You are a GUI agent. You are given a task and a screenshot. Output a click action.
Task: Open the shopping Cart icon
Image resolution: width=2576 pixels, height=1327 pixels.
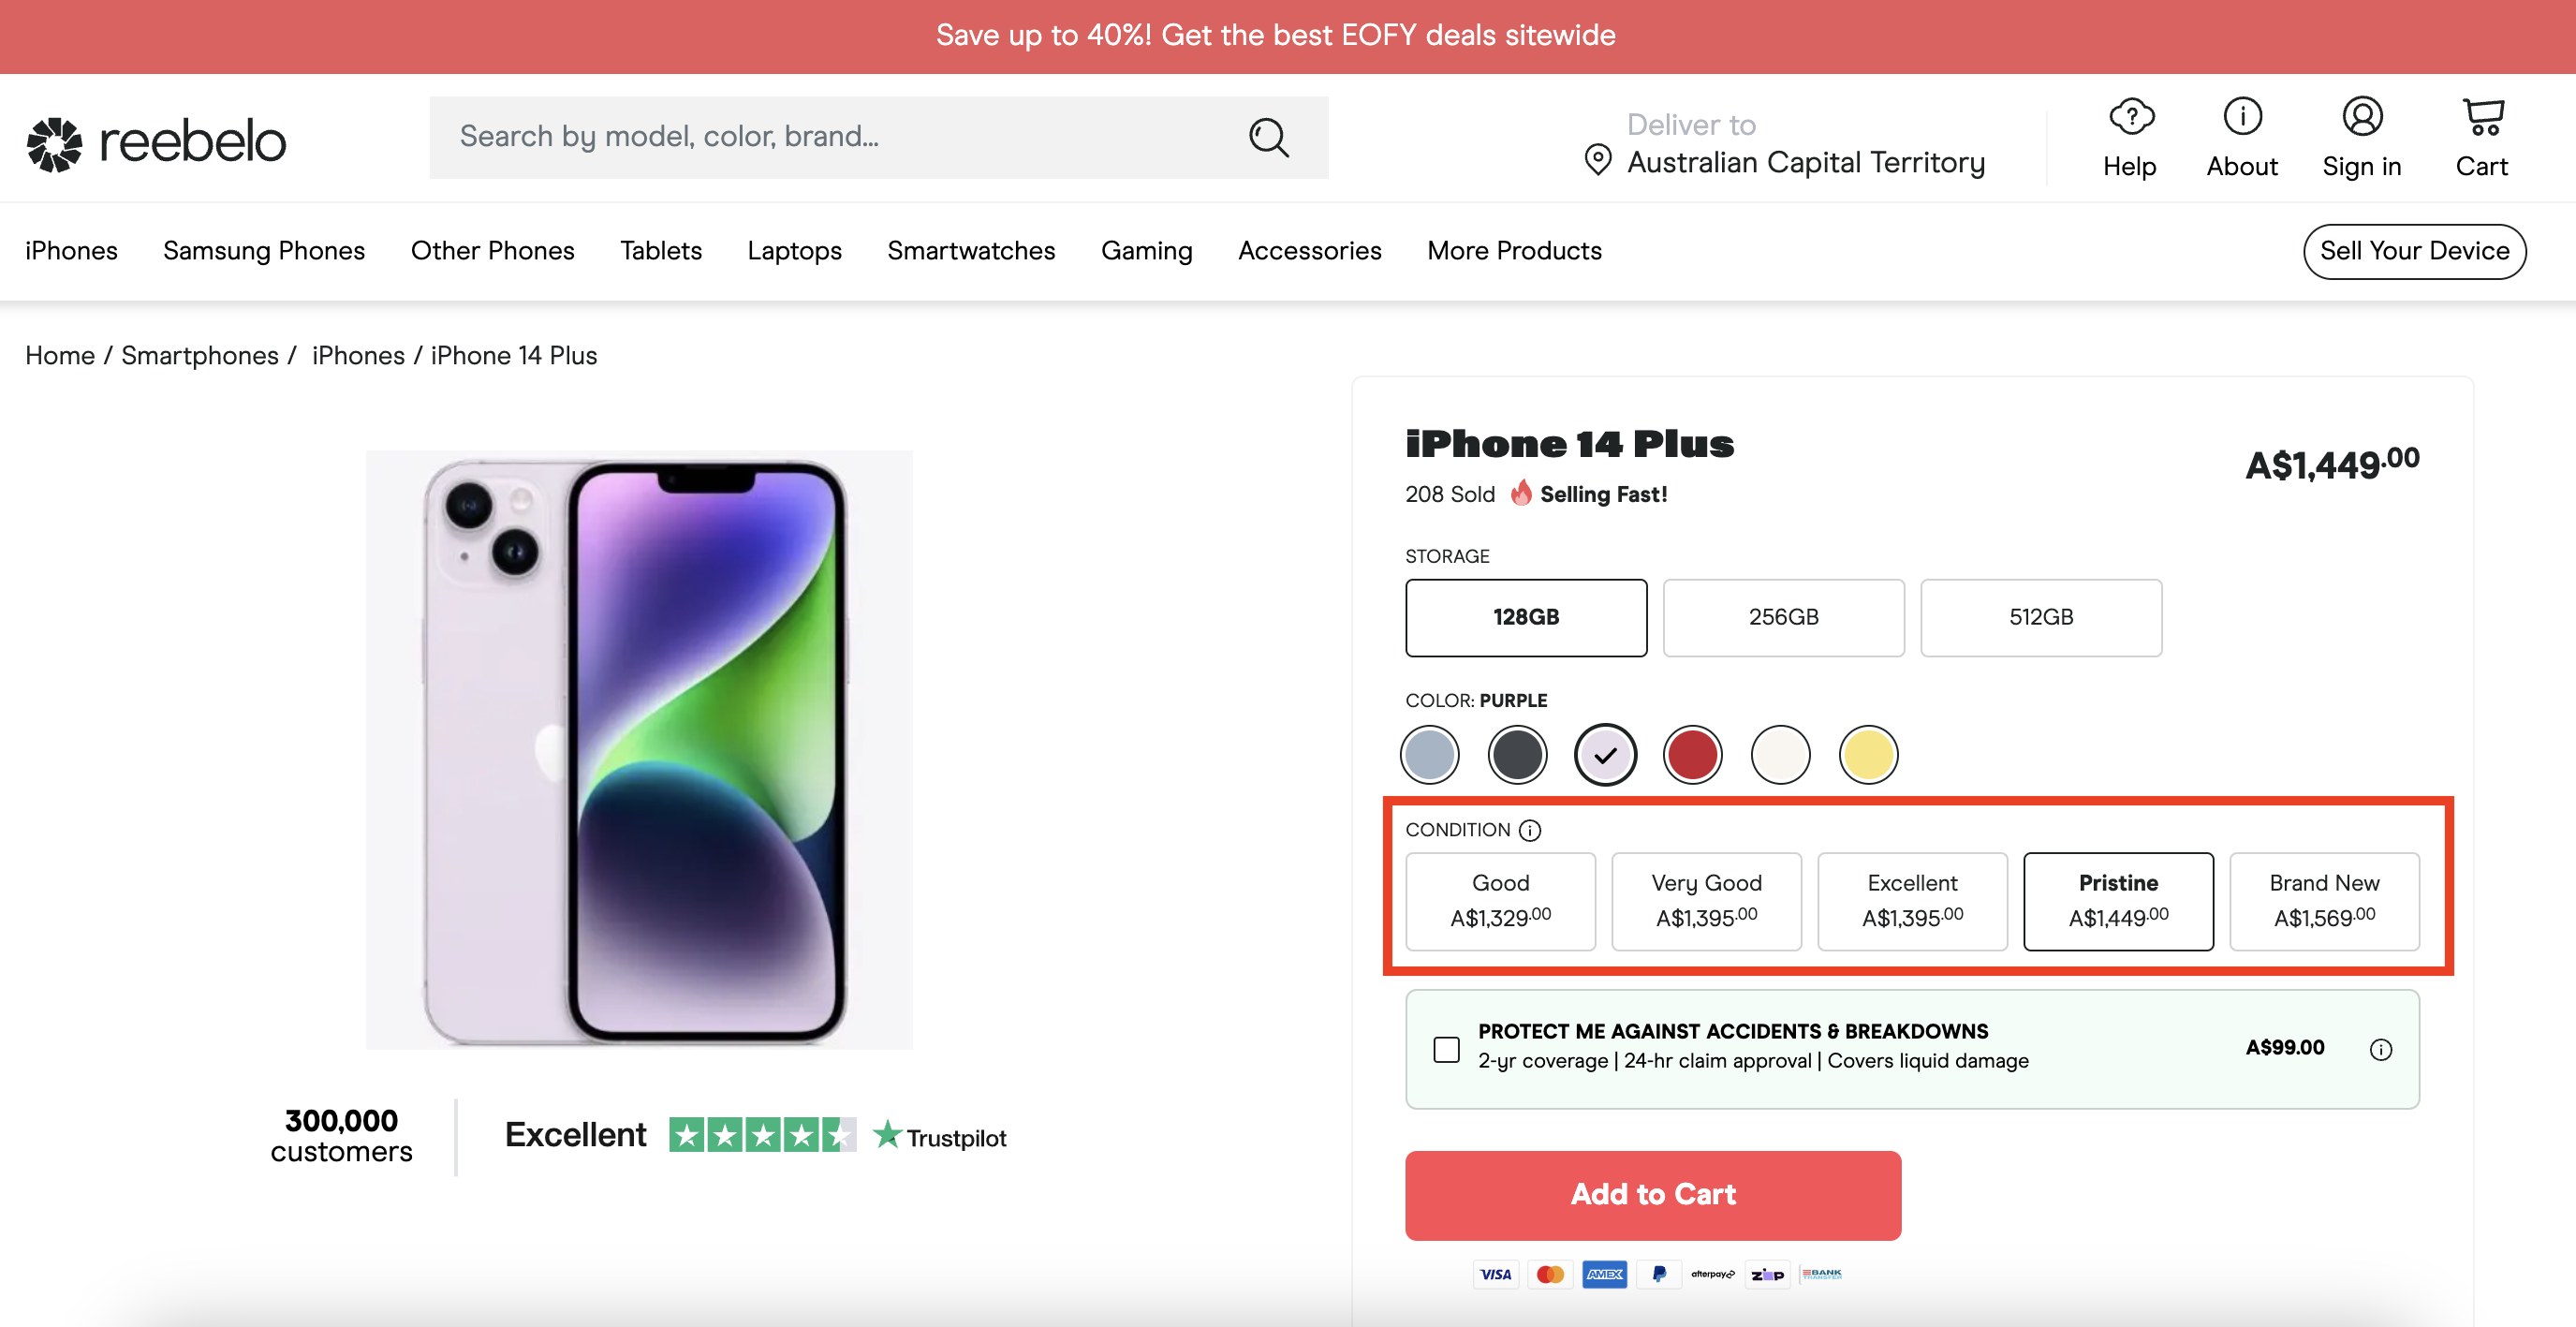2482,117
